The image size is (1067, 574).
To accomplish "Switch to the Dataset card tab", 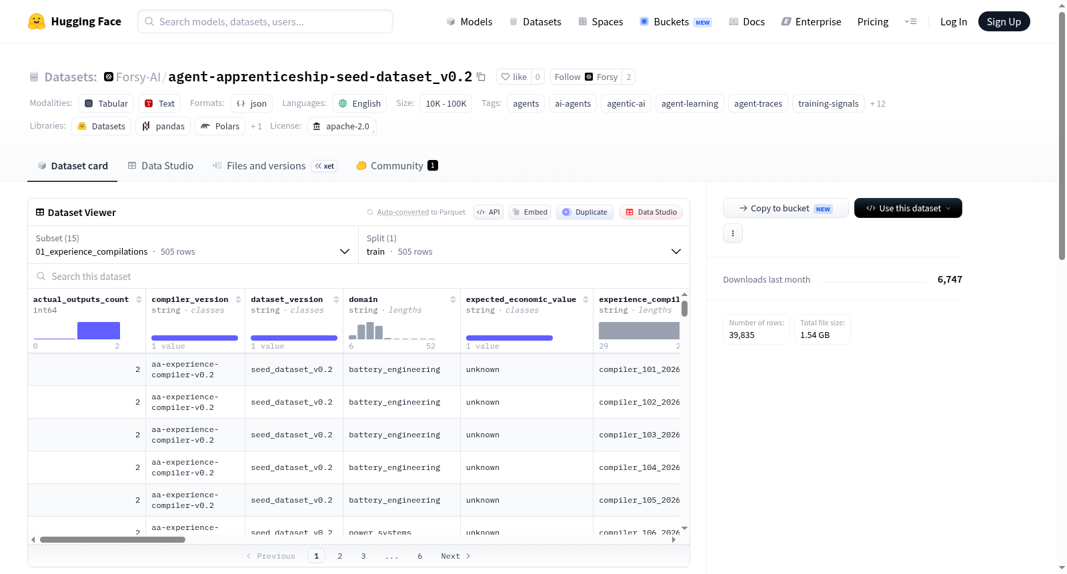I will click(x=73, y=166).
